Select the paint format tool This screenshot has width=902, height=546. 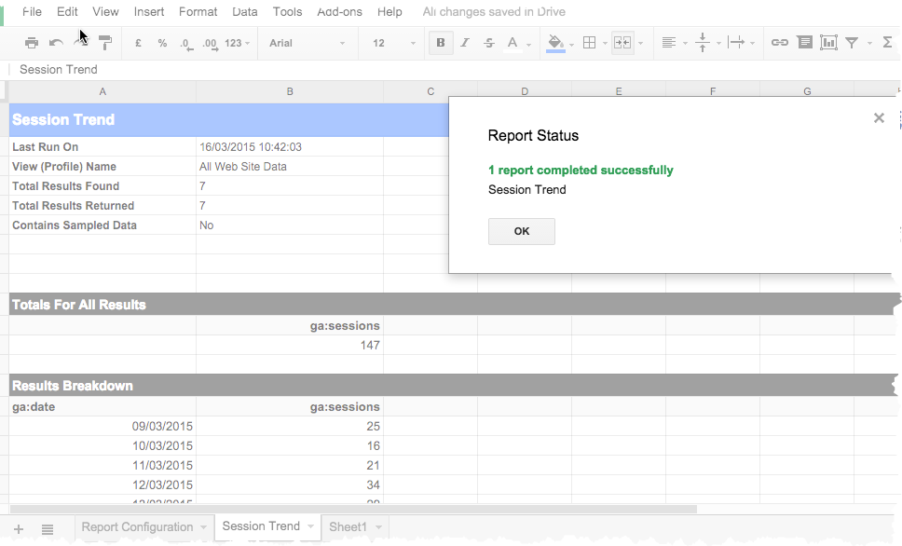105,43
